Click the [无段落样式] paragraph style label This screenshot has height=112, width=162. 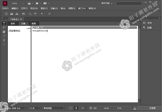[x=14, y=31]
